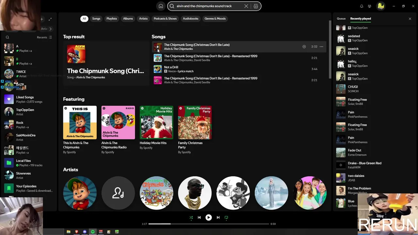Add The Chipmunk Song to Liked Songs
This screenshot has height=235, width=418.
[x=304, y=47]
